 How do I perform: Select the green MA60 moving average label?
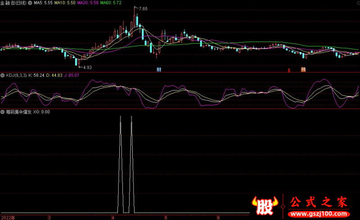tap(111, 3)
